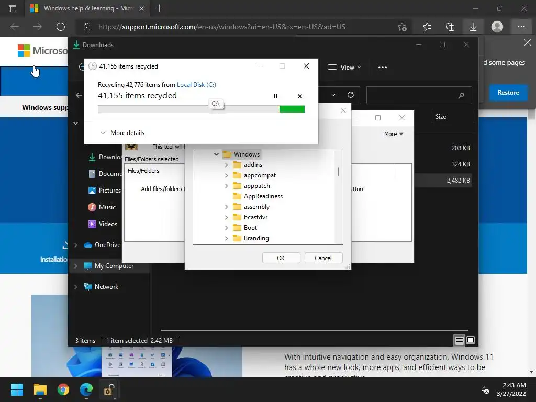
Task: Click the Explorer back arrow
Action: click(x=79, y=95)
